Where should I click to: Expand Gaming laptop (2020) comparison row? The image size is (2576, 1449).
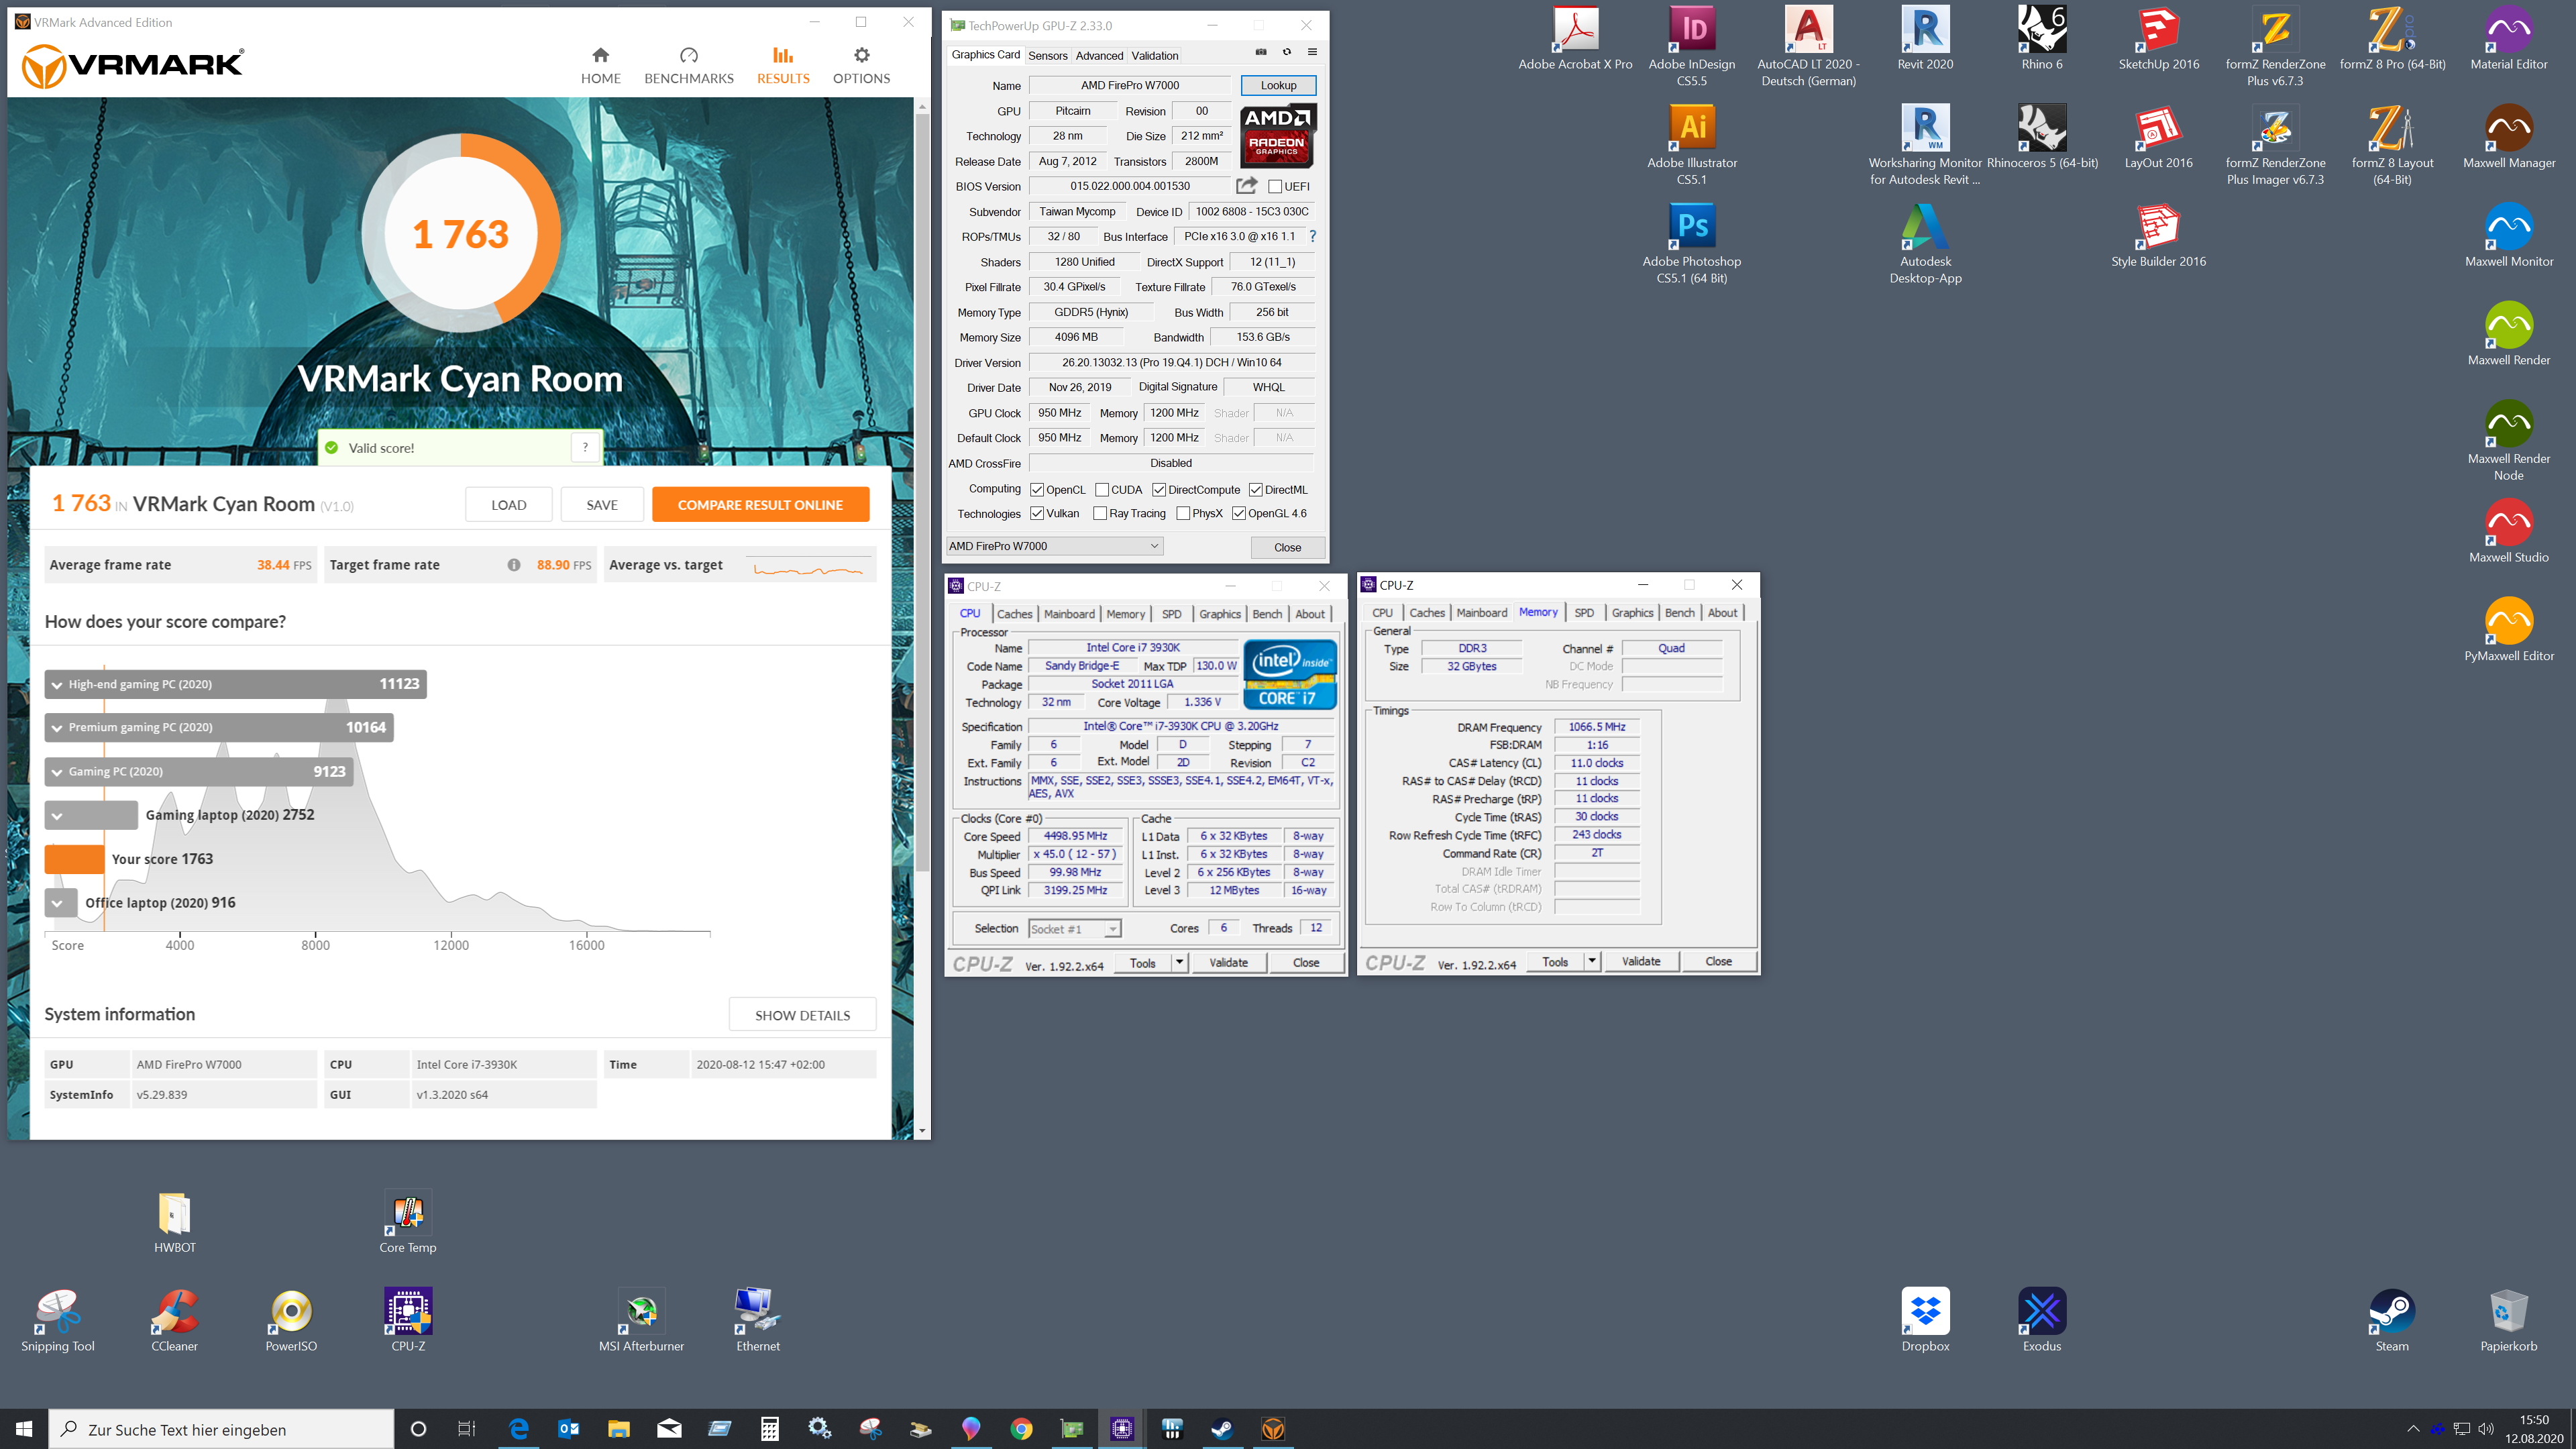coord(58,816)
